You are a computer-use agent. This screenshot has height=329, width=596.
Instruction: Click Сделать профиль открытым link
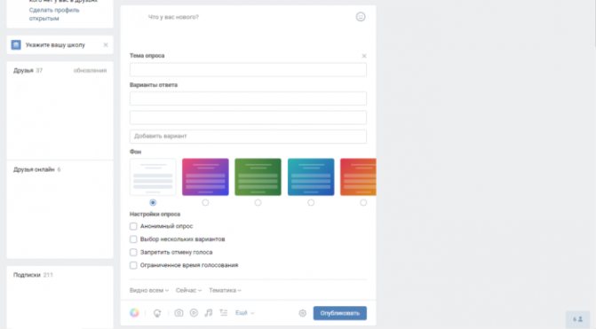[54, 14]
